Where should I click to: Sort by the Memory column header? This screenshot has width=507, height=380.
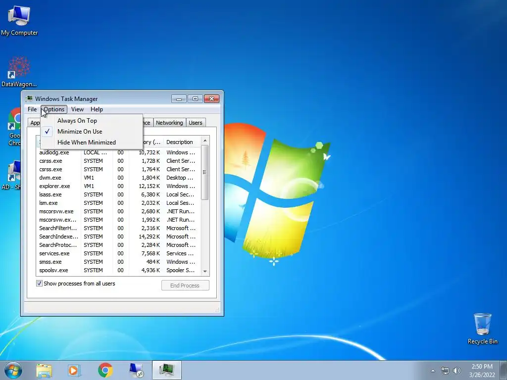pyautogui.click(x=152, y=142)
